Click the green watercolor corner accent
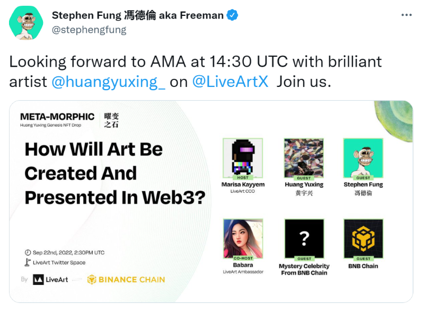Screen dimensions: 424x312 coord(394,119)
